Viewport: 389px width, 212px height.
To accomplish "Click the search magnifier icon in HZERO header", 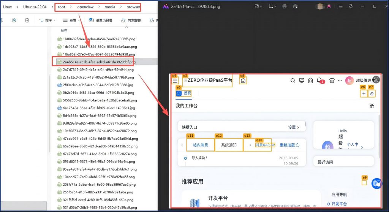I will (293, 81).
